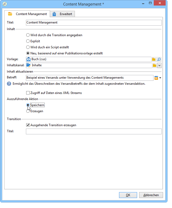Select 'Wird durch die Transition angegeben' option
The width and height of the screenshot is (172, 208).
(x=54, y=35)
